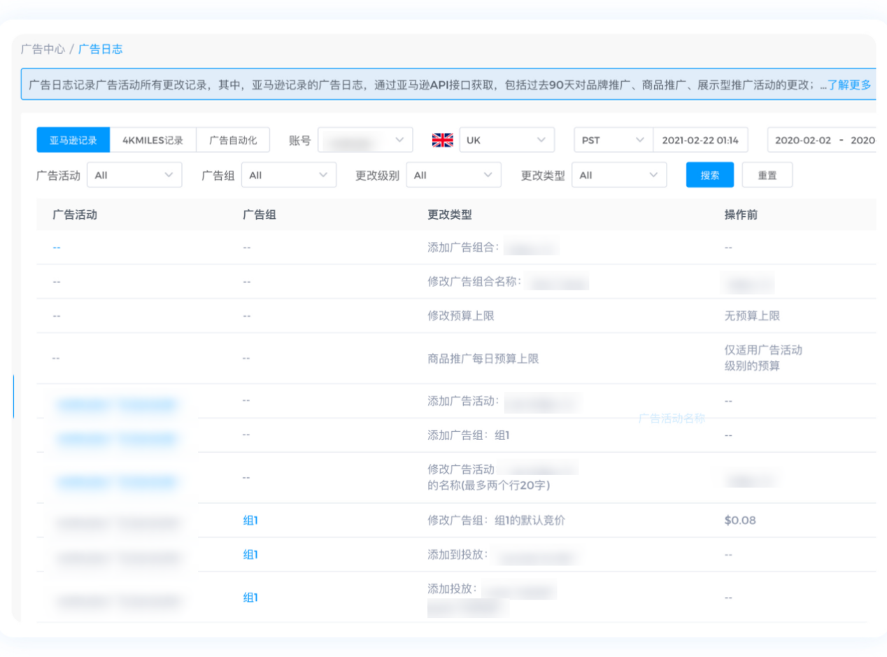The height and width of the screenshot is (657, 887).
Task: Click the 广告日志 breadcrumb item
Action: point(100,49)
